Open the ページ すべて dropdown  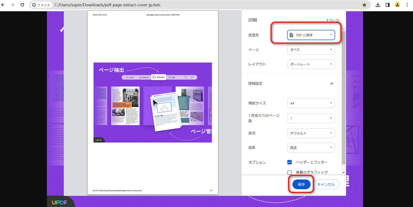[x=311, y=50]
